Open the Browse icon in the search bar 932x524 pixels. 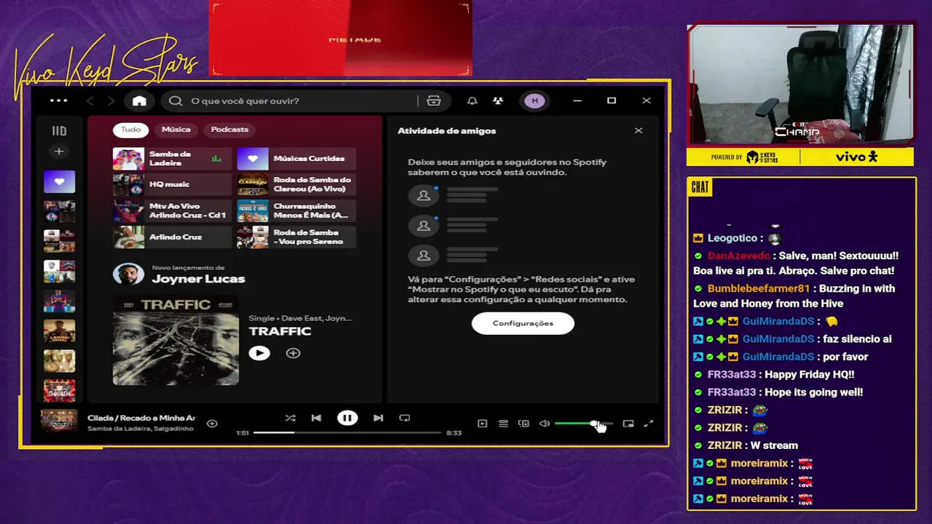(434, 101)
